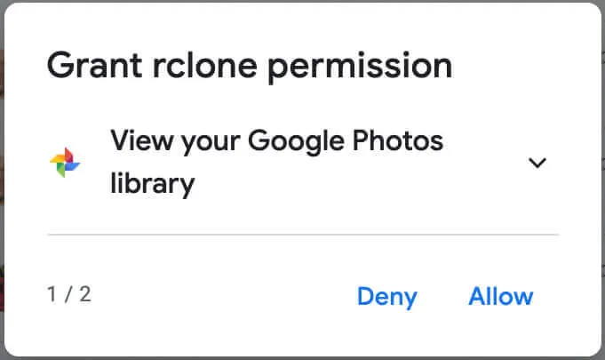Click the divider line below permission row
The width and height of the screenshot is (605, 360).
pos(303,234)
